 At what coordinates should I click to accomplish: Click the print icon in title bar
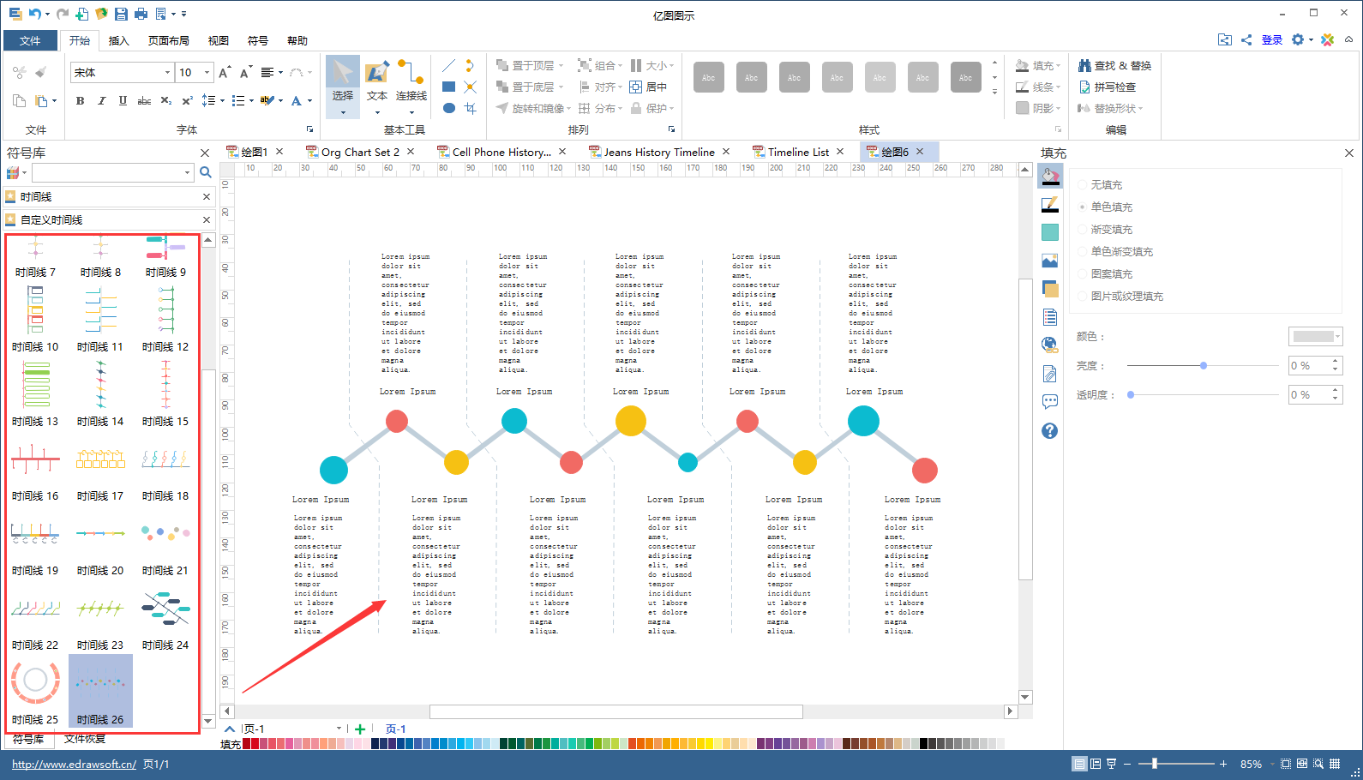pos(141,14)
